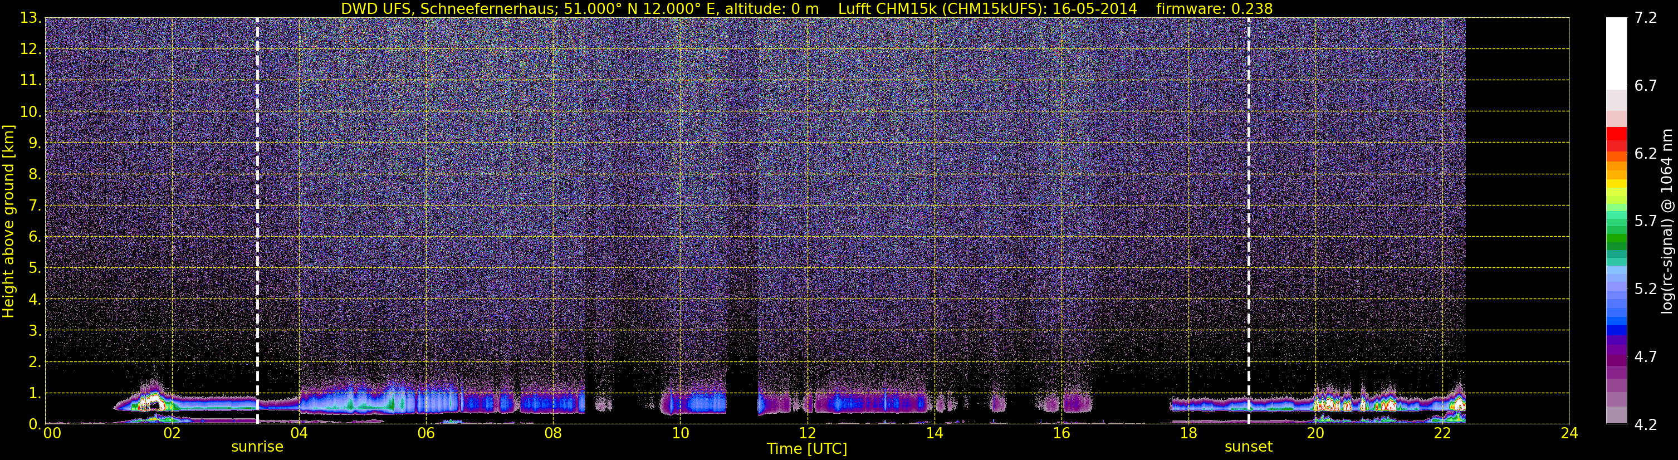Click time axis tick label 12

point(807,433)
